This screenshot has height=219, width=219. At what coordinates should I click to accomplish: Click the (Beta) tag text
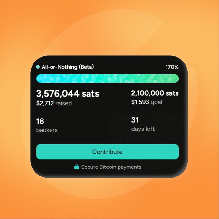(86, 67)
